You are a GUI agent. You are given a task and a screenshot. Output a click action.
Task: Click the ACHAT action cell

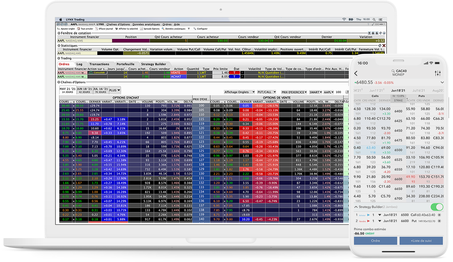[x=178, y=77]
